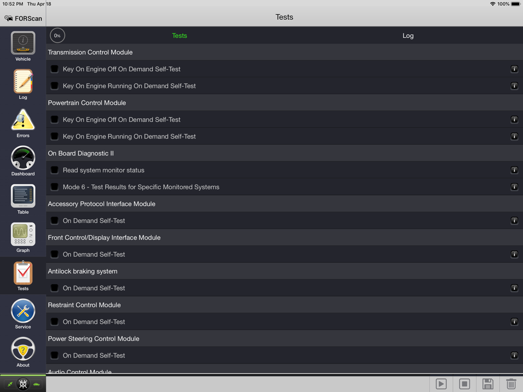This screenshot has height=392, width=523.
Task: Show info for Accessory Protocol Interface self-test
Action: point(514,221)
